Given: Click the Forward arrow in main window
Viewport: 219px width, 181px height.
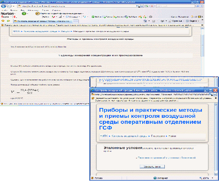Looking at the screenshot, I should [9, 6].
